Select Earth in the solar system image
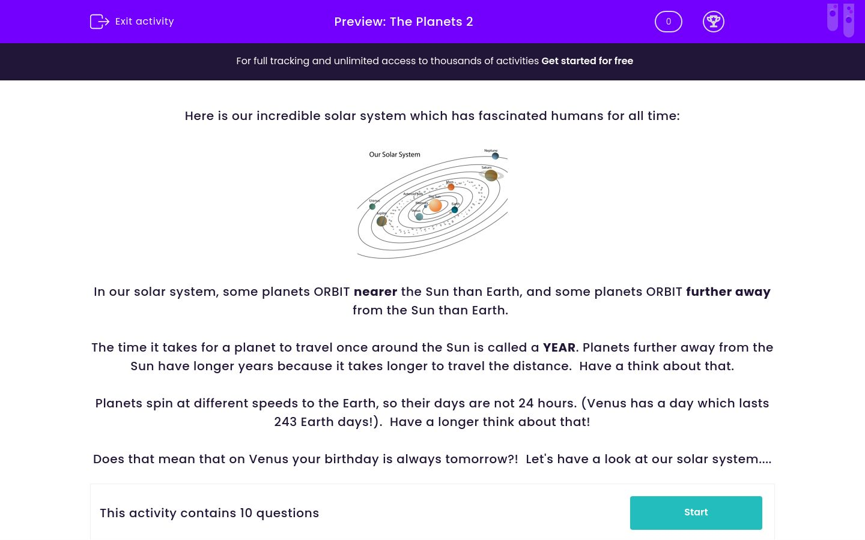Viewport: 865px width, 540px height. click(x=454, y=209)
